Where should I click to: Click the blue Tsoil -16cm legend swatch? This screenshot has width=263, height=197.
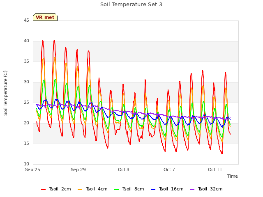coord(153,190)
